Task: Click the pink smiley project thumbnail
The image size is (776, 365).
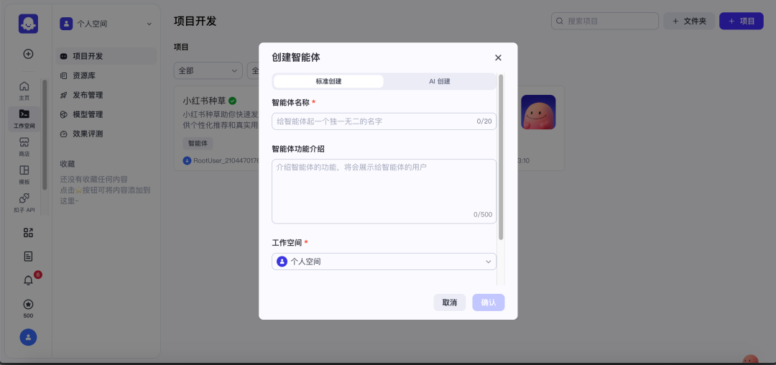Action: 538,112
